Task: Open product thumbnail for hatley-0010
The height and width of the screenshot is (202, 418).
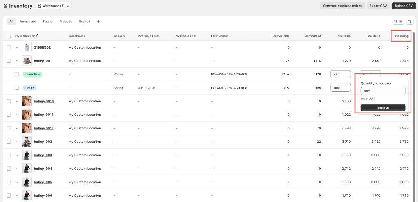Action: 27,101
